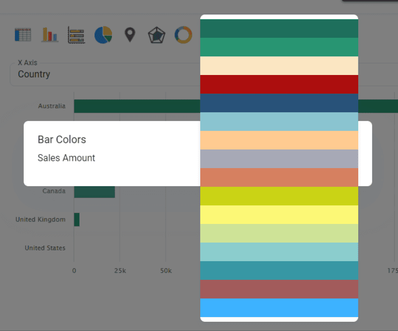The image size is (398, 331).
Task: Click the map pin chart icon
Action: pyautogui.click(x=130, y=35)
